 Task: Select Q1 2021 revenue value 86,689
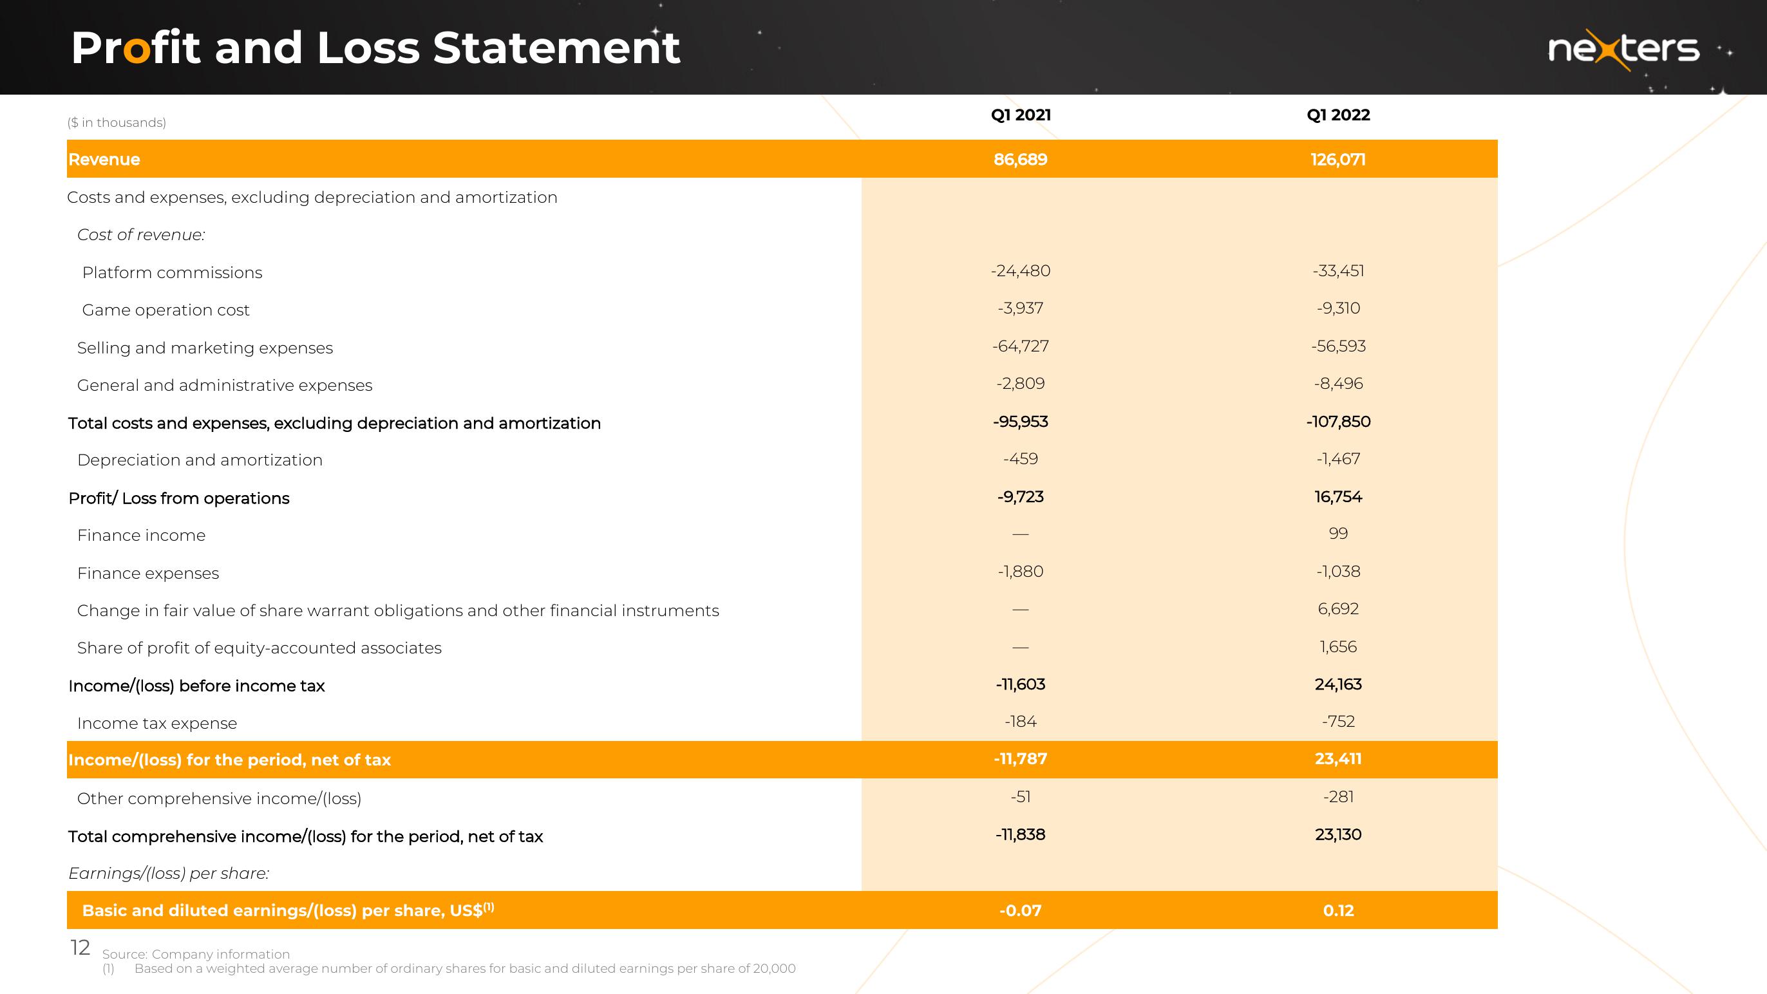pos(1021,159)
